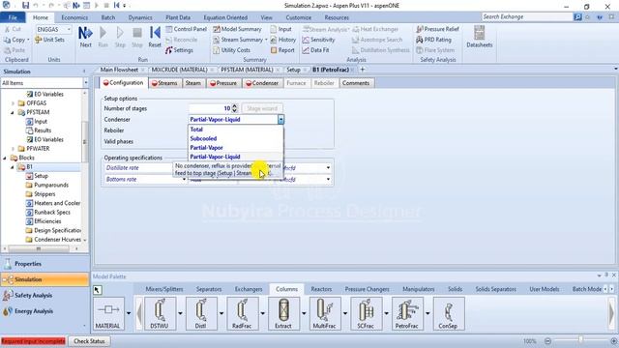Click the Search Exchange field
The height and width of the screenshot is (348, 619).
(527, 17)
